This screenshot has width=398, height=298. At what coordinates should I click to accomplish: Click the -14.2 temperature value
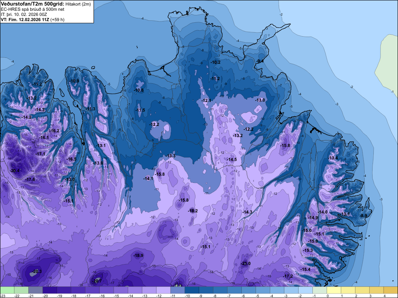[x=27, y=118]
